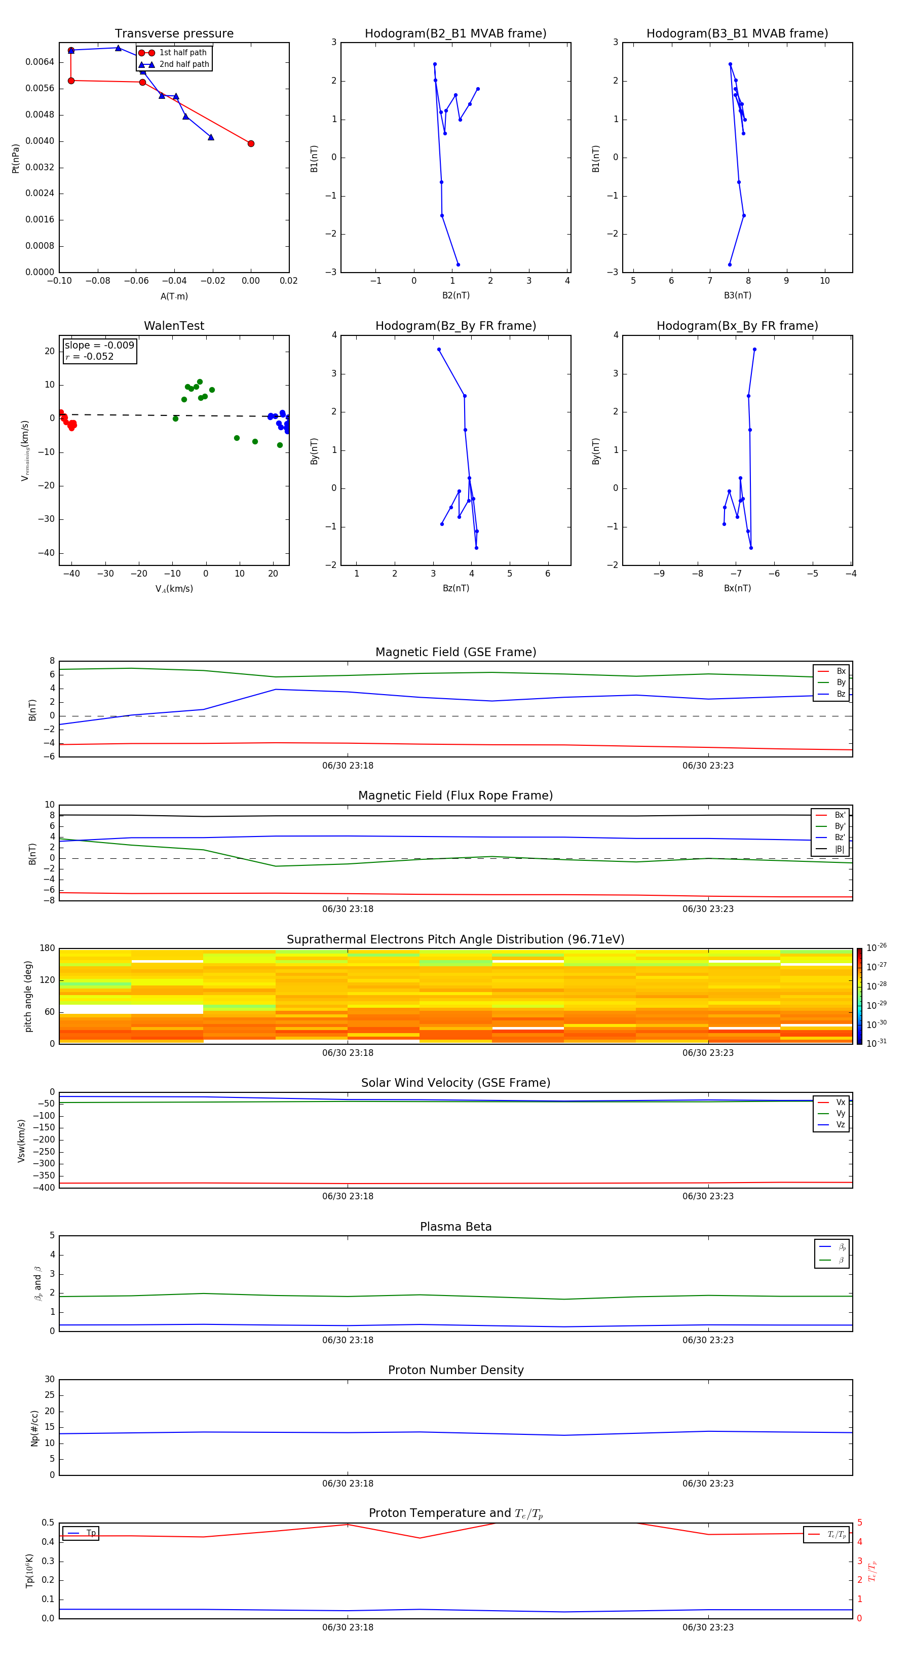This screenshot has width=912, height=1672.
Task: Click the 'Hodogram(B2_B1 MVAB frame)' title
Action: (455, 33)
